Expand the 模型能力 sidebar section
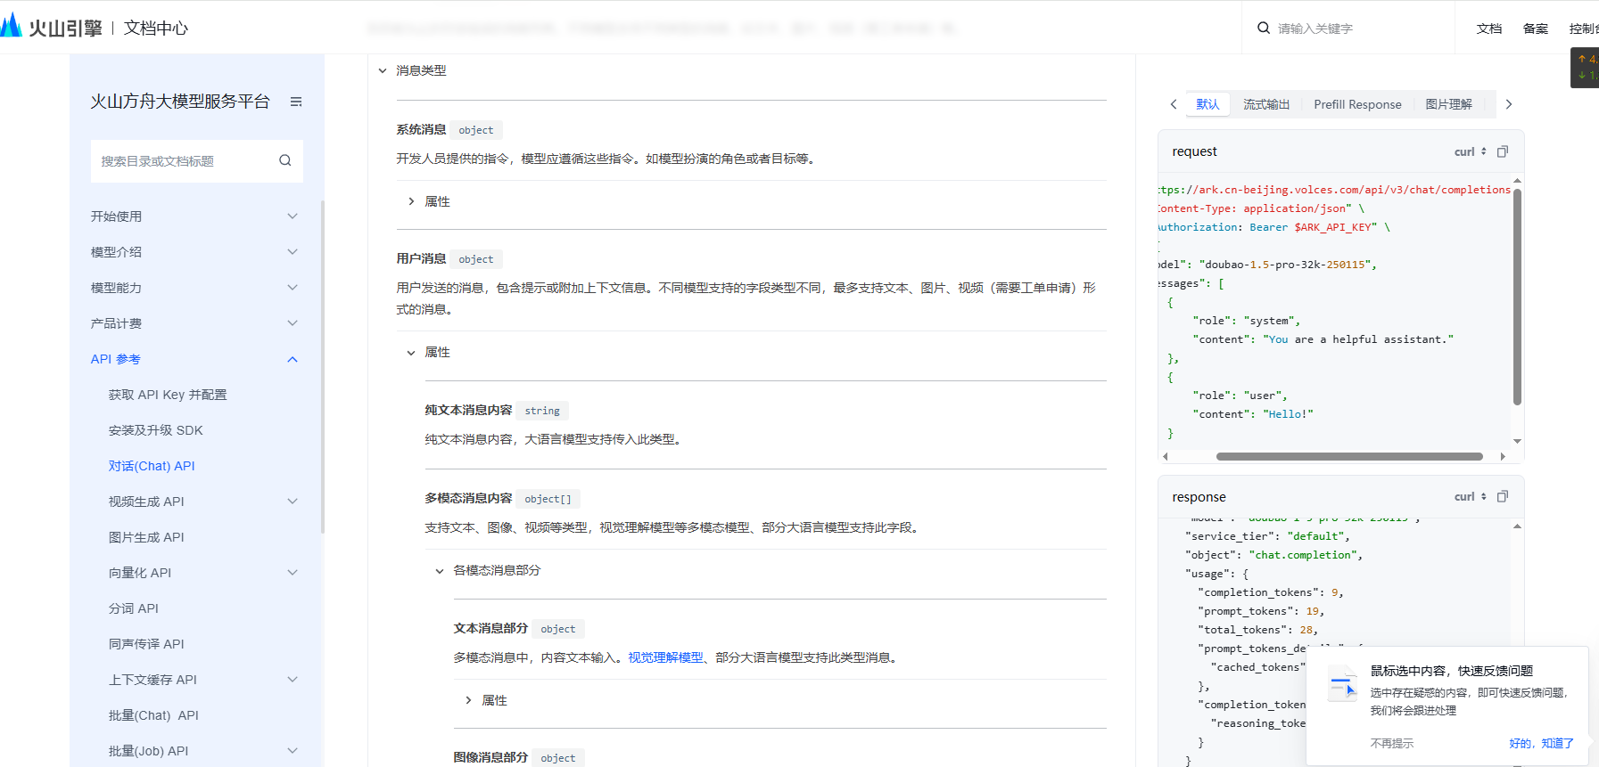This screenshot has height=767, width=1599. [293, 288]
